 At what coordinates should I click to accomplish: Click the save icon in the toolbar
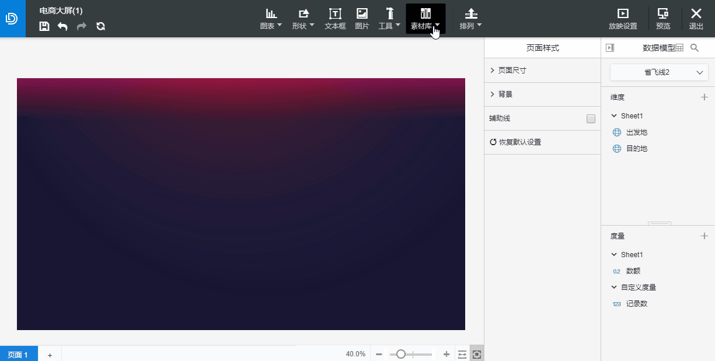(44, 26)
